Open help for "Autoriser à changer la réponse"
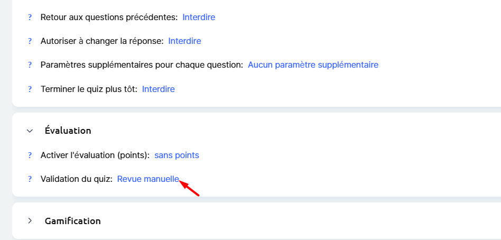This screenshot has height=240, width=501. point(30,41)
